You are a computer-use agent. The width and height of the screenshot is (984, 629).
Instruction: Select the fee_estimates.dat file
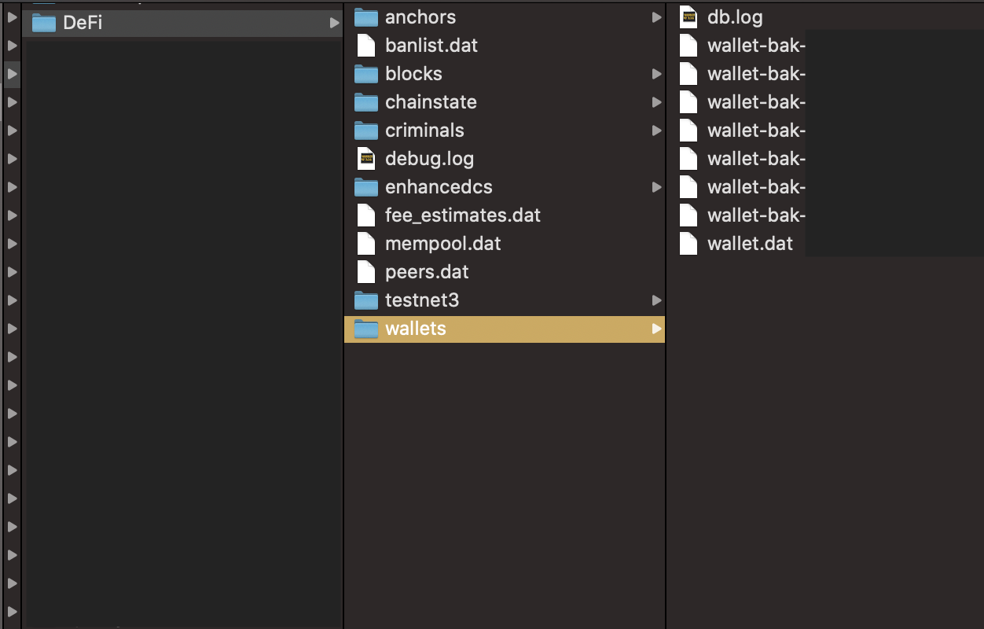pyautogui.click(x=463, y=215)
